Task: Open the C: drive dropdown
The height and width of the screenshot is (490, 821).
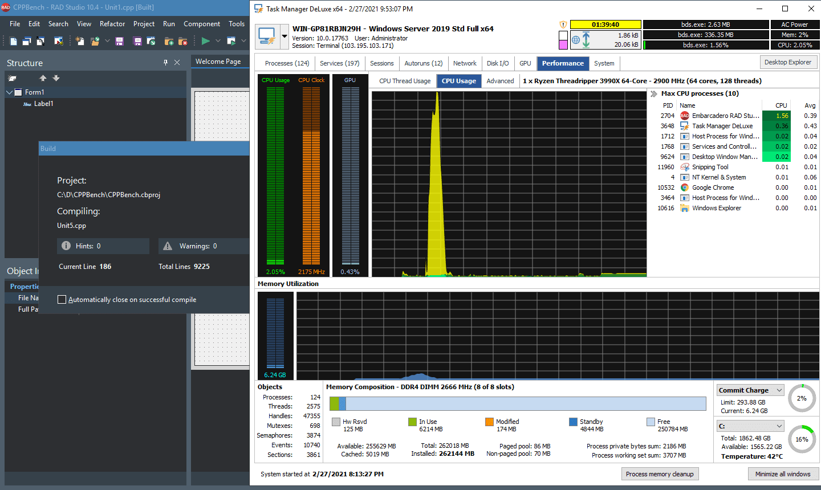Action: point(779,426)
